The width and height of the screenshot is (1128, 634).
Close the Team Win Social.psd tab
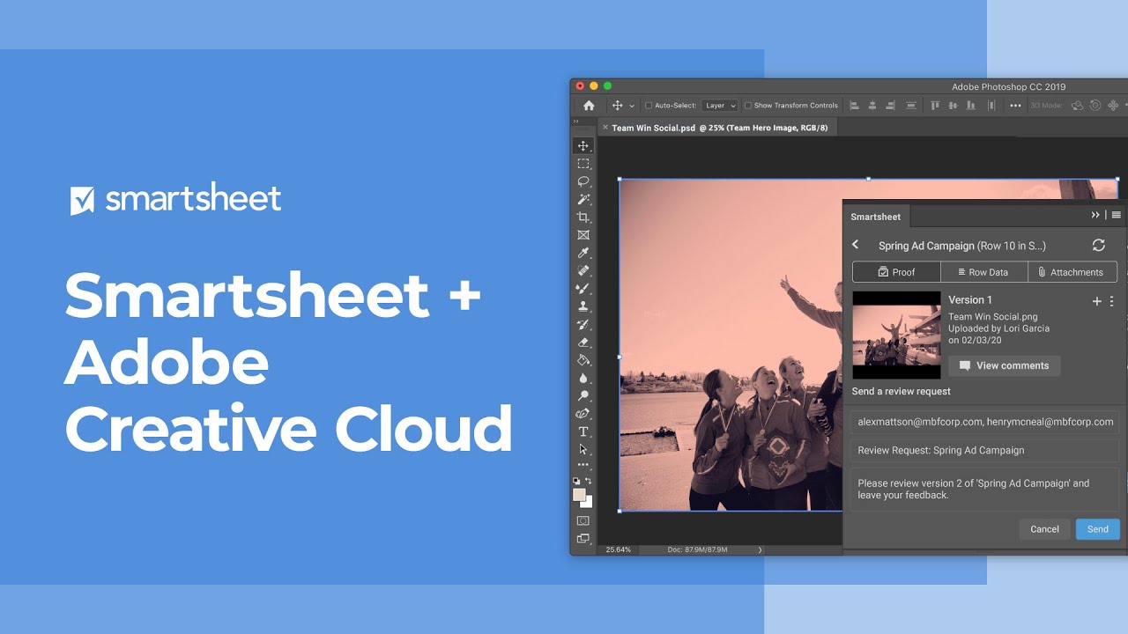coord(605,128)
